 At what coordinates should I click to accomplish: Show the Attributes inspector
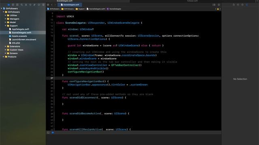(247, 5)
